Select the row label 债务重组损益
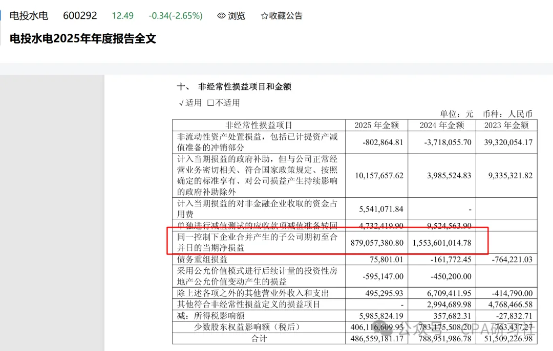Image resolution: width=553 pixels, height=351 pixels. [202, 260]
